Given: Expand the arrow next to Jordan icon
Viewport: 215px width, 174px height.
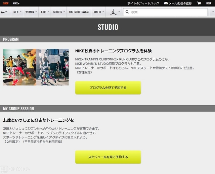Looking at the screenshot, I should (119, 12).
